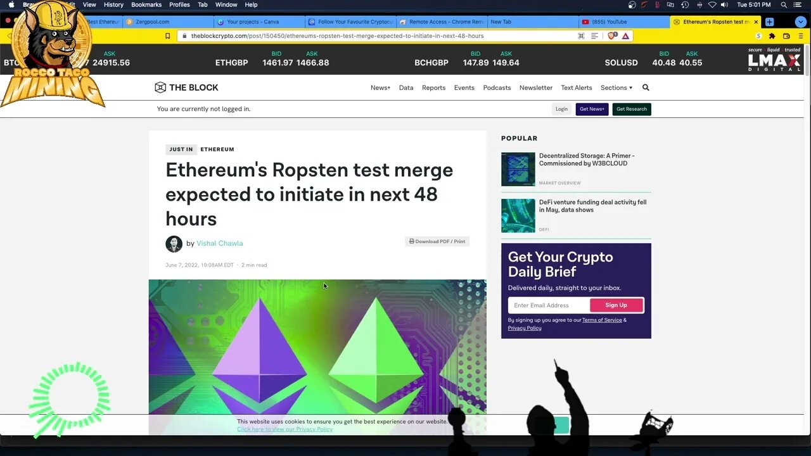The width and height of the screenshot is (811, 456).
Task: Toggle reader mode icon in address bar
Action: 594,36
